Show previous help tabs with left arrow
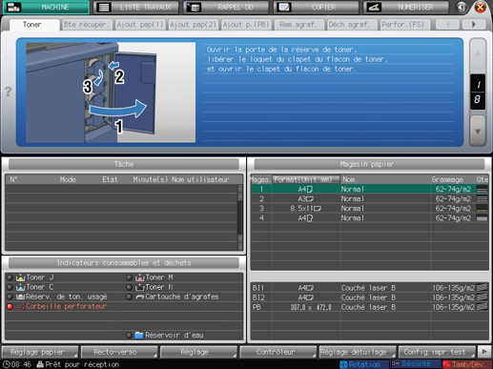Screen dimensions: 493x369 tap(447, 25)
